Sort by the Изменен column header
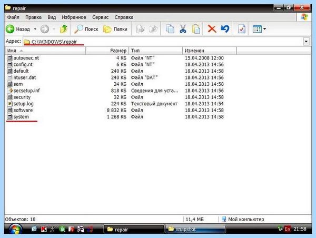Viewport: 316px width, 238px height. (210, 51)
